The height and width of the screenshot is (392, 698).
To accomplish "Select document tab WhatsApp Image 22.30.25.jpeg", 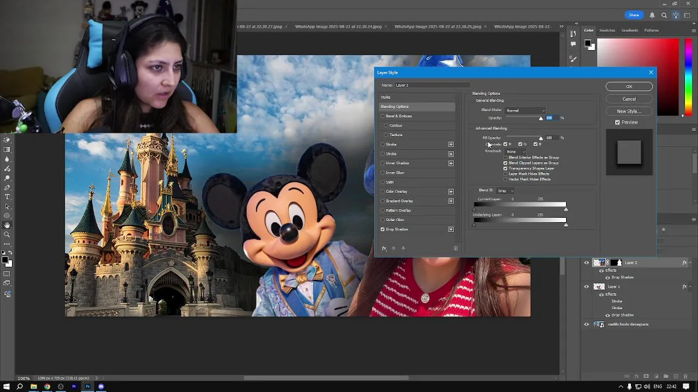I will tap(438, 26).
